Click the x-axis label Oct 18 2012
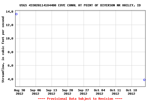 pyautogui.click(x=131, y=92)
